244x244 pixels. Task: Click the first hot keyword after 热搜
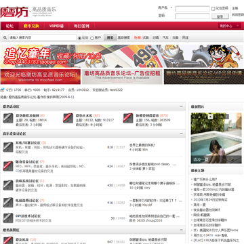[x=146, y=38]
